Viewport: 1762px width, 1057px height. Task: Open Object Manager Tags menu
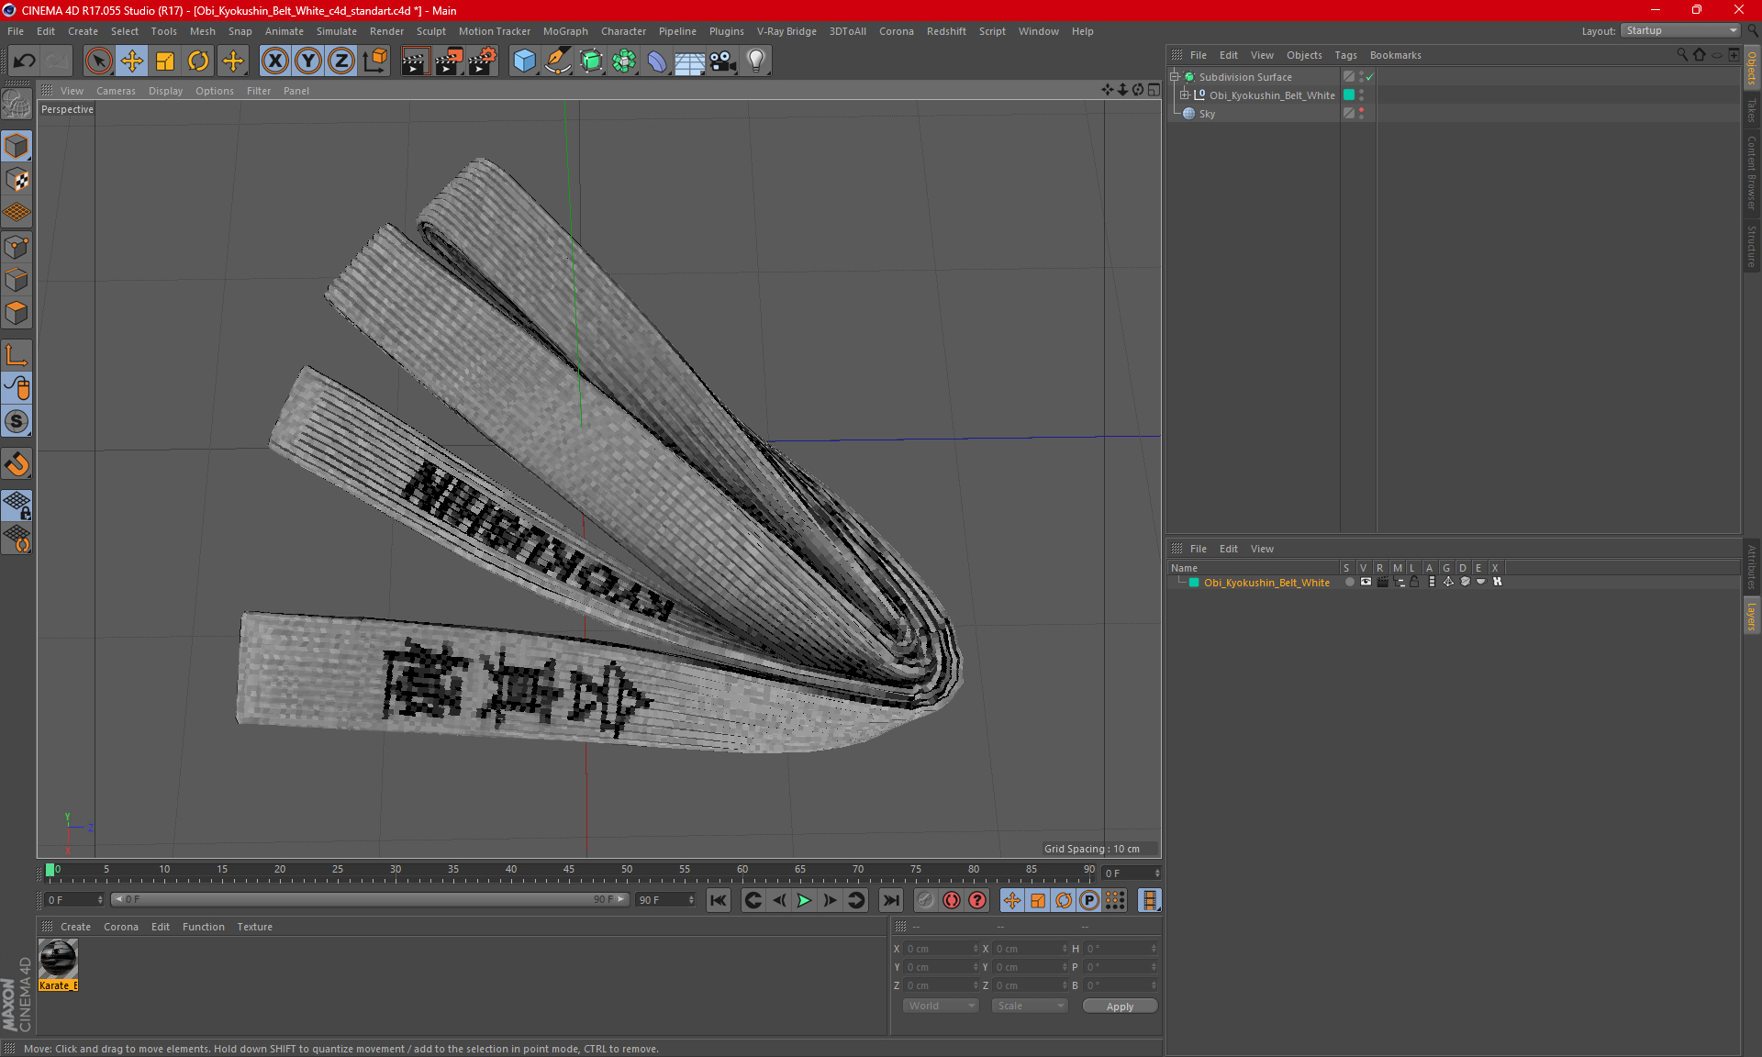[x=1345, y=55]
